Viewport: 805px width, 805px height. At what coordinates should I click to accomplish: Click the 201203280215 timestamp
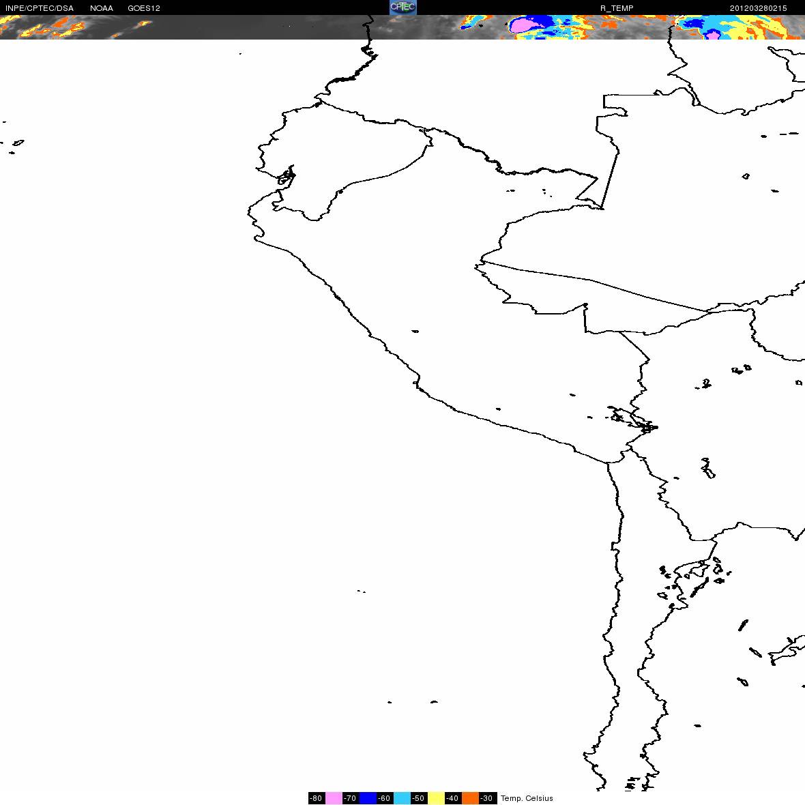pyautogui.click(x=759, y=8)
